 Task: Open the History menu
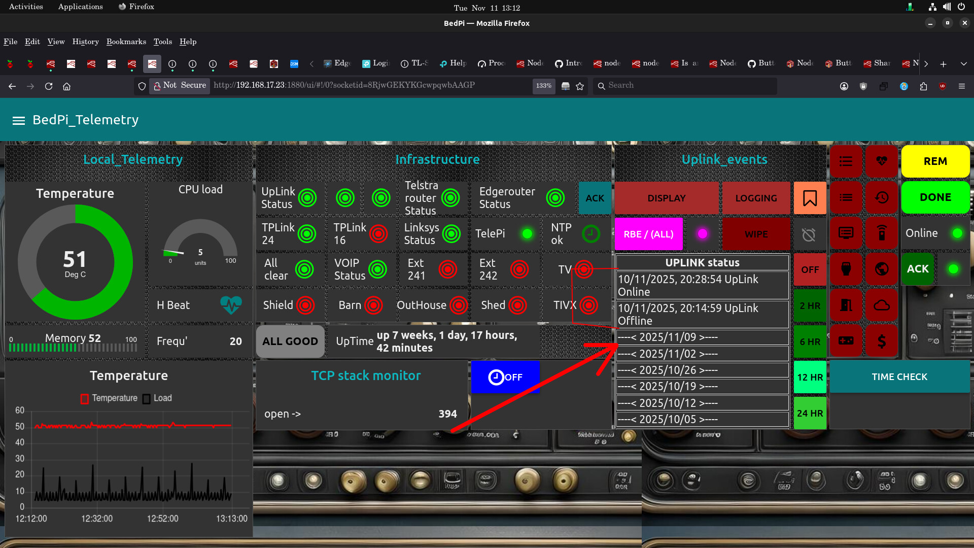85,42
